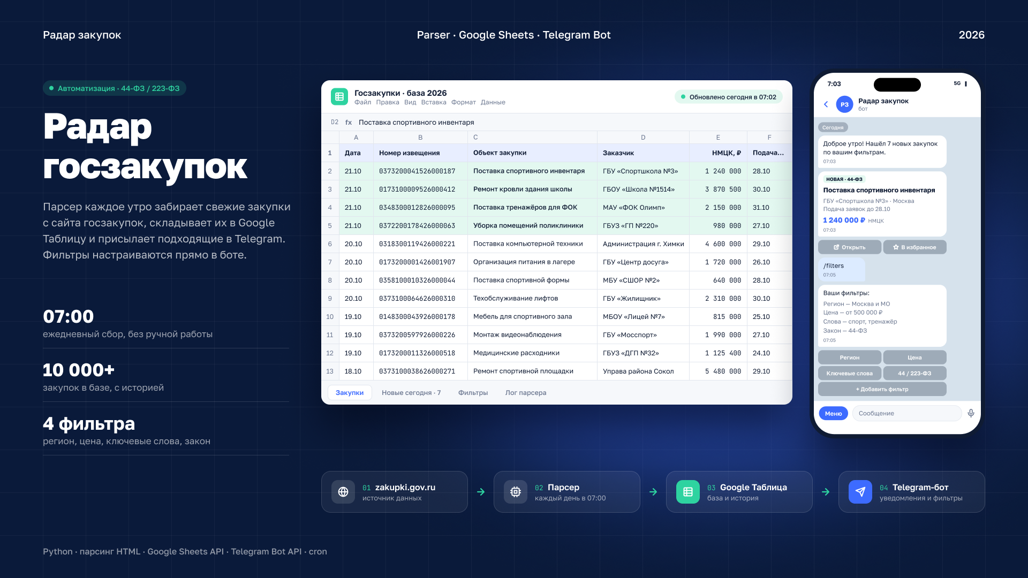Open the Формат menu

click(463, 102)
